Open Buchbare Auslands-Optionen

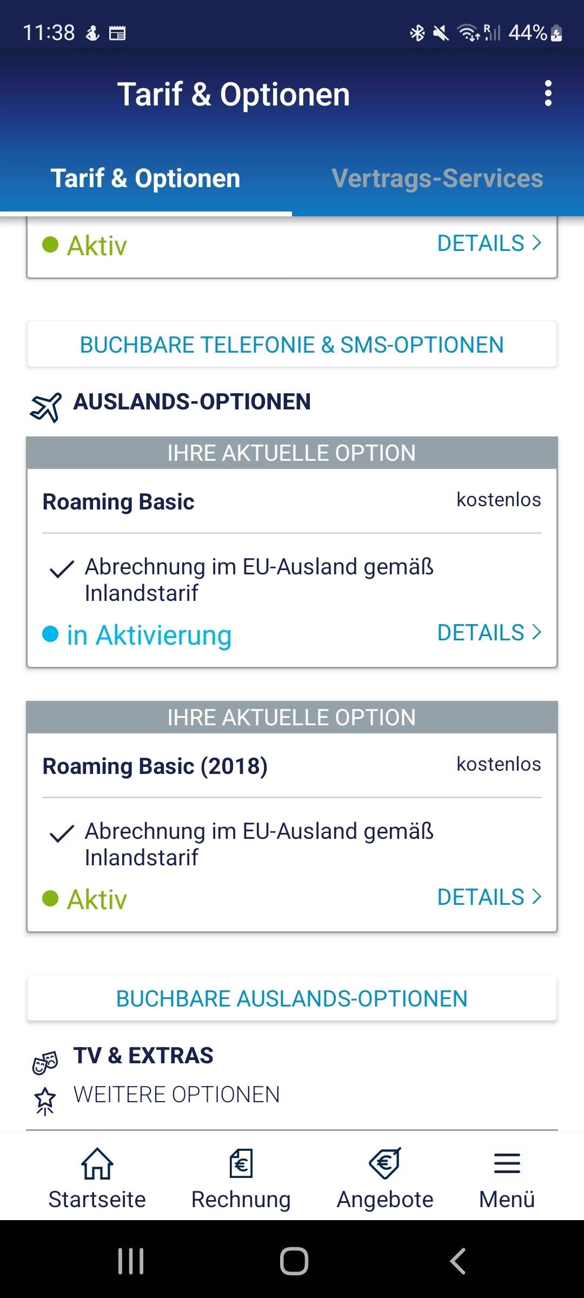click(292, 999)
